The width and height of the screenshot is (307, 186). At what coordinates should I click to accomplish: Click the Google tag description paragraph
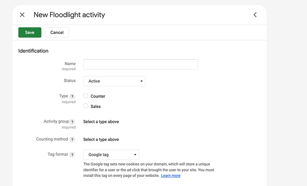148,170
